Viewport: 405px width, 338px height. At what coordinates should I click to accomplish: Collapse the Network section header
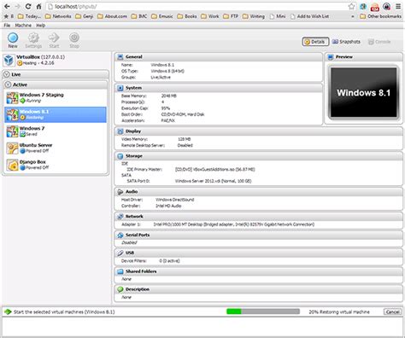point(259,217)
